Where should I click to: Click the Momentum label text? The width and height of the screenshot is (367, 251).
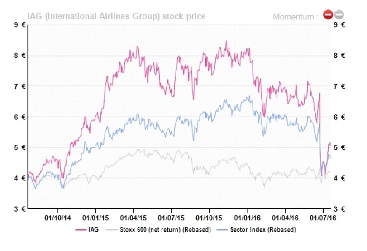(x=296, y=17)
